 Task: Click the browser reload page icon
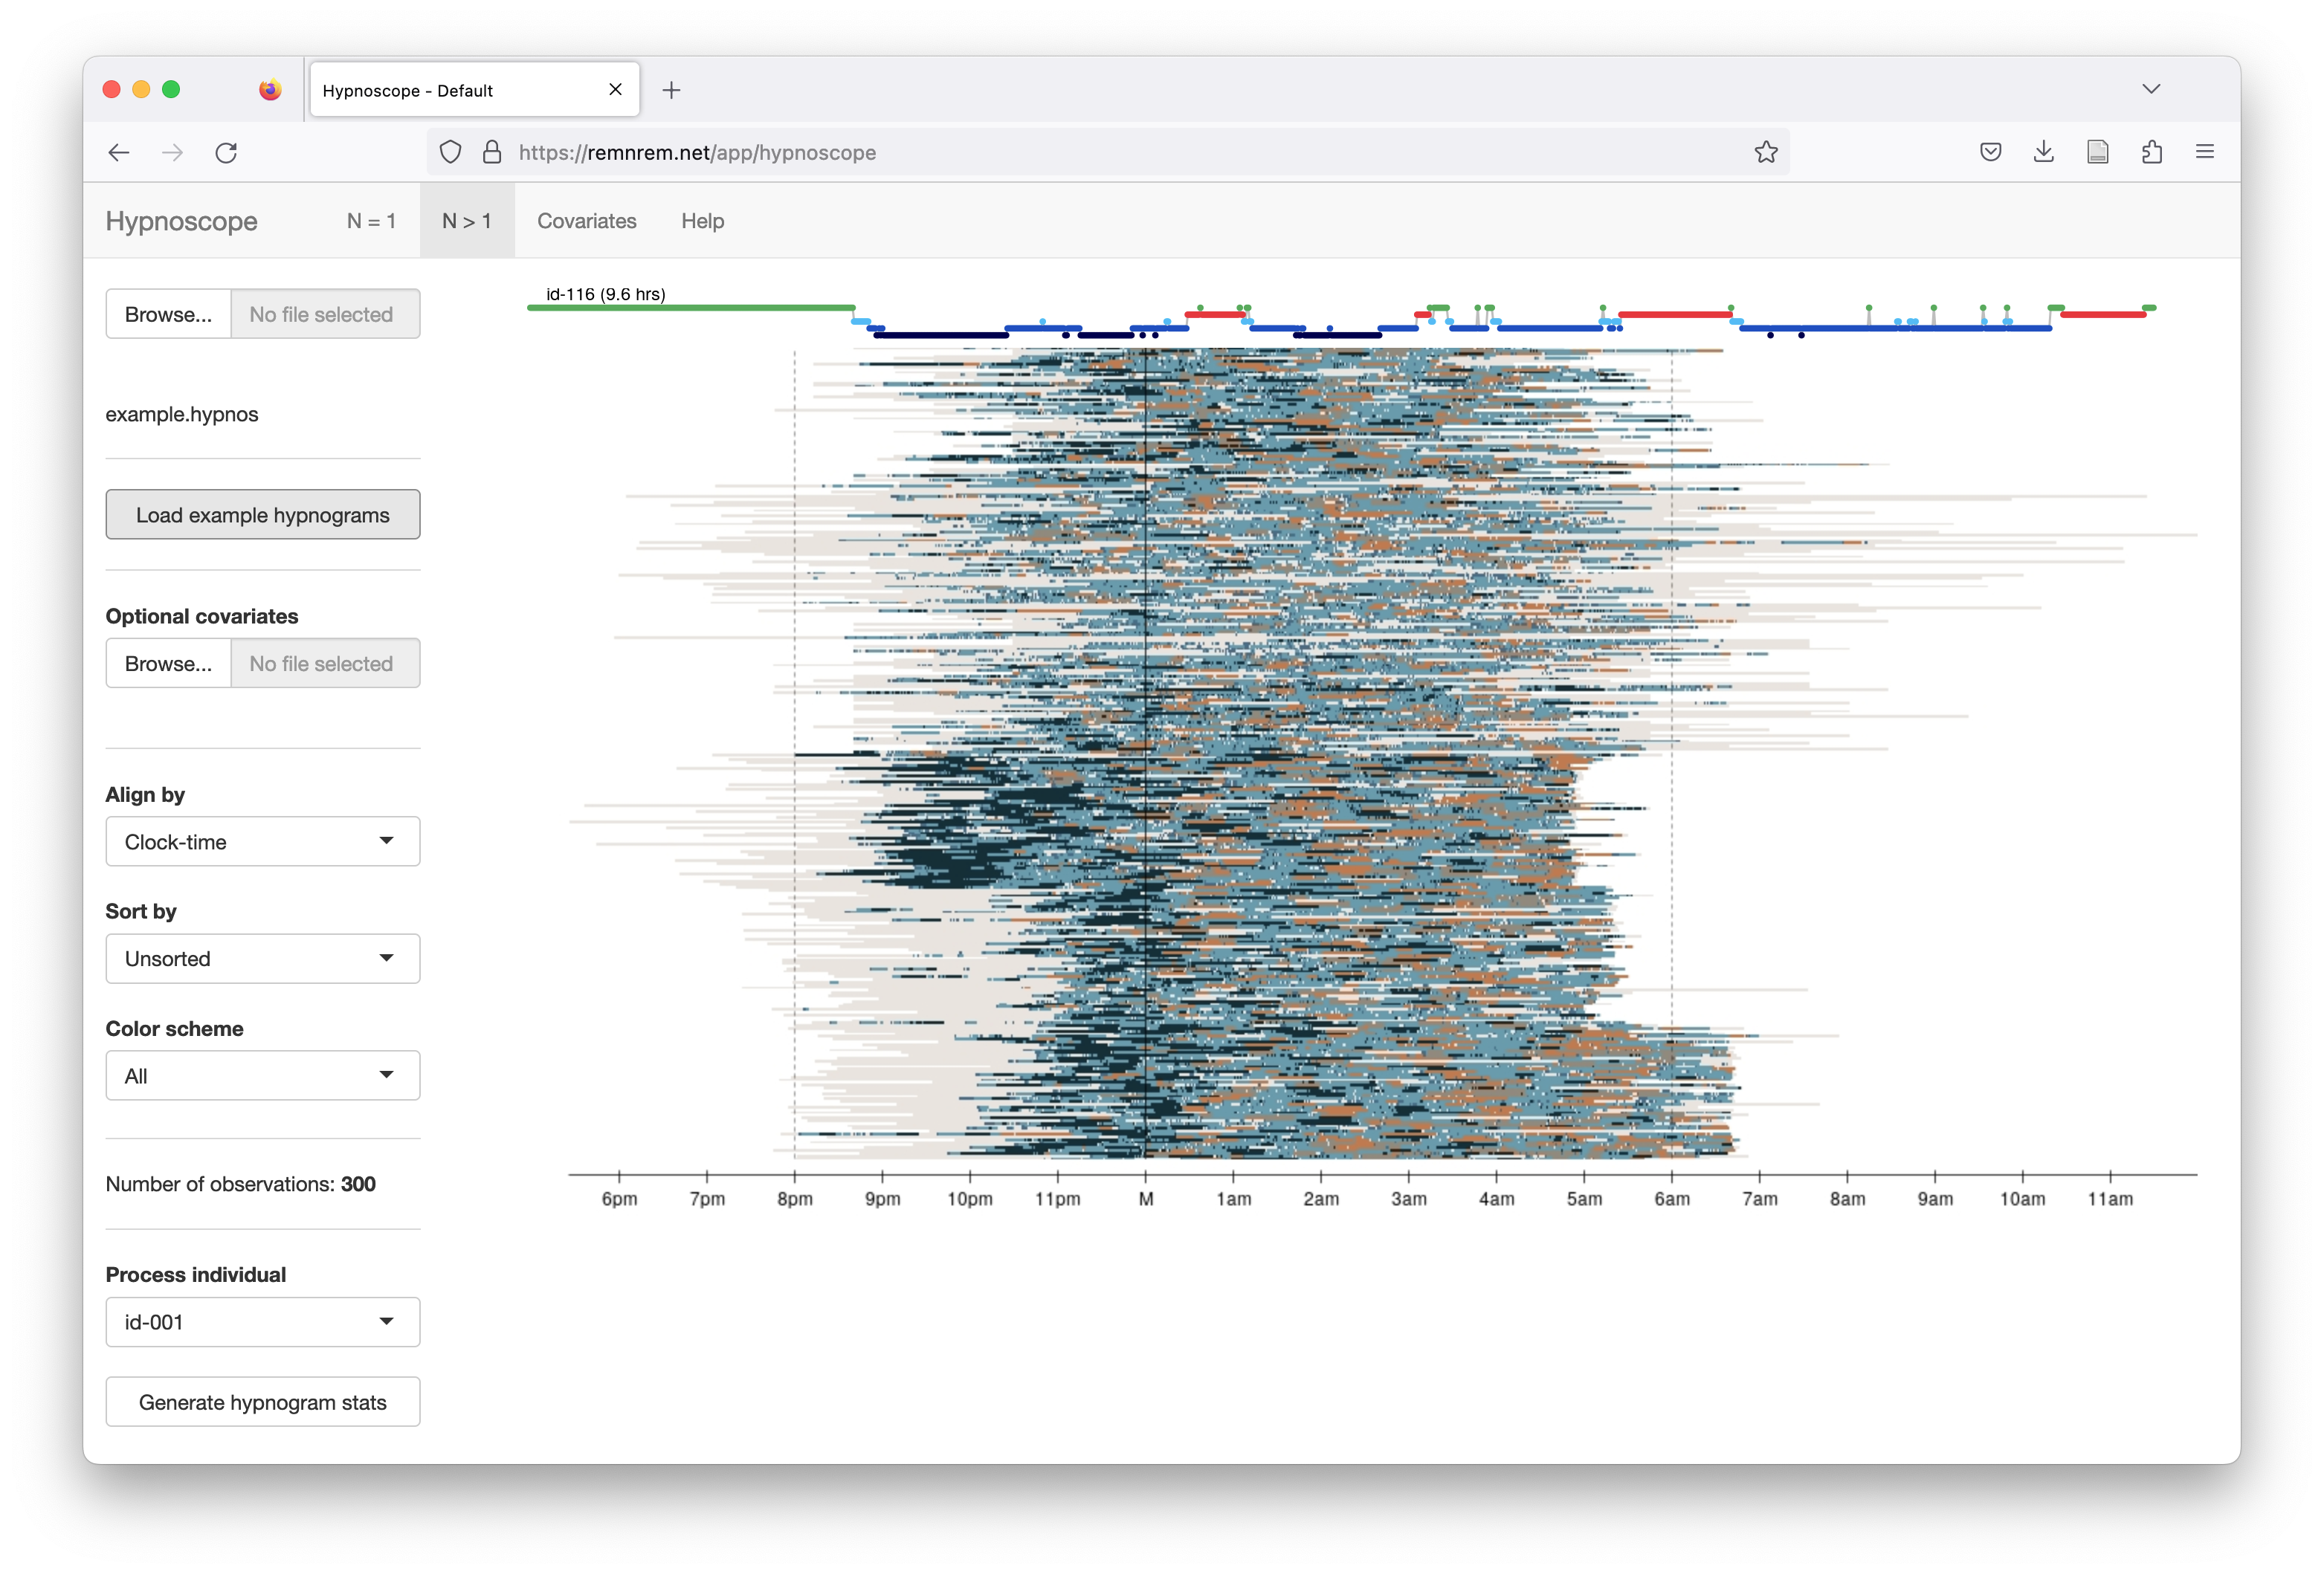(x=226, y=153)
